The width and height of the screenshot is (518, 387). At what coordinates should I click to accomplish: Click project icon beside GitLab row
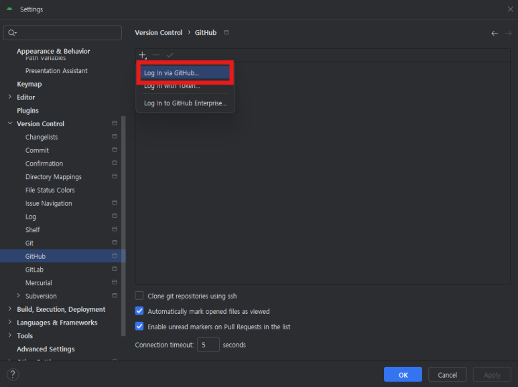[x=115, y=268]
